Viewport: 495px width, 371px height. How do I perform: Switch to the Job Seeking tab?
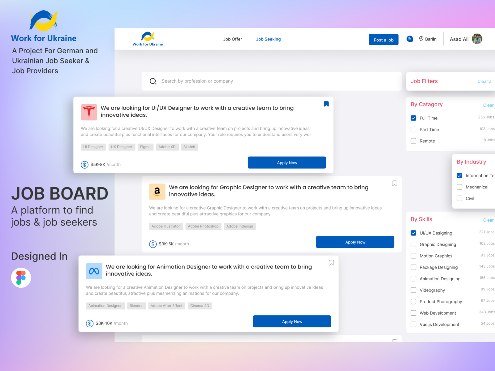268,39
